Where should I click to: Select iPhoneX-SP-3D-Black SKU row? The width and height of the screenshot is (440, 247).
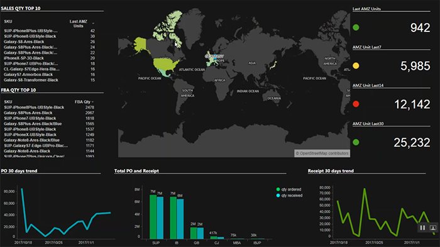[49, 58]
